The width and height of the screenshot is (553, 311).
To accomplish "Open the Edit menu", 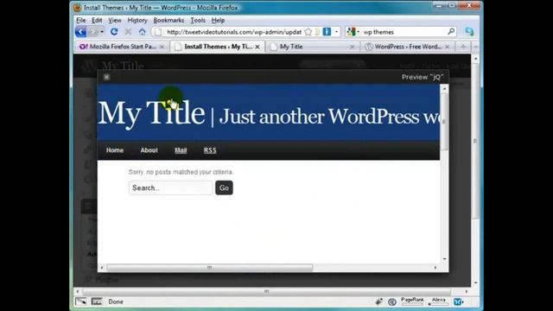I will [97, 20].
